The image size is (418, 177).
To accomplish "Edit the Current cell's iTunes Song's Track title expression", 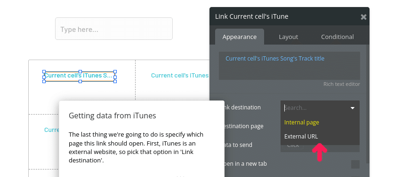I will [289, 66].
